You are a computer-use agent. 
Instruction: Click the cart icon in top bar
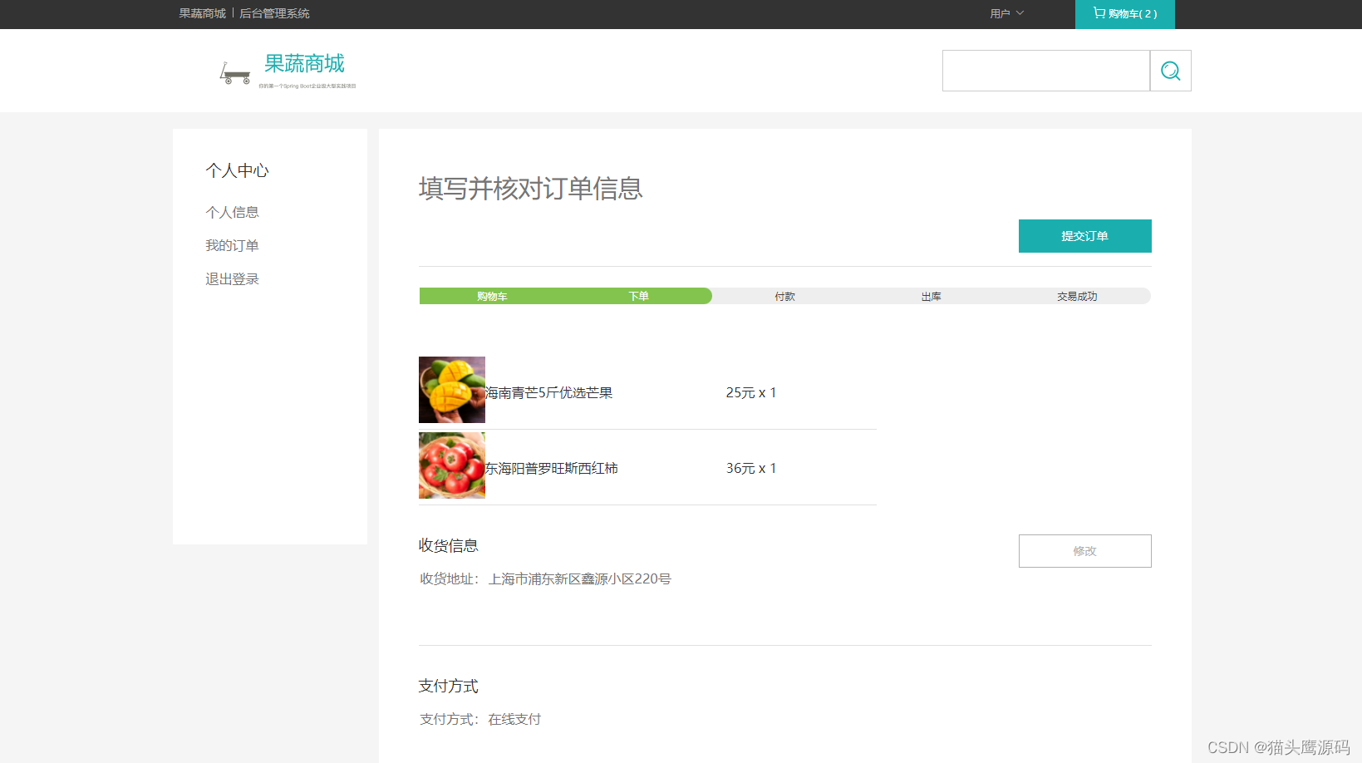pyautogui.click(x=1099, y=13)
